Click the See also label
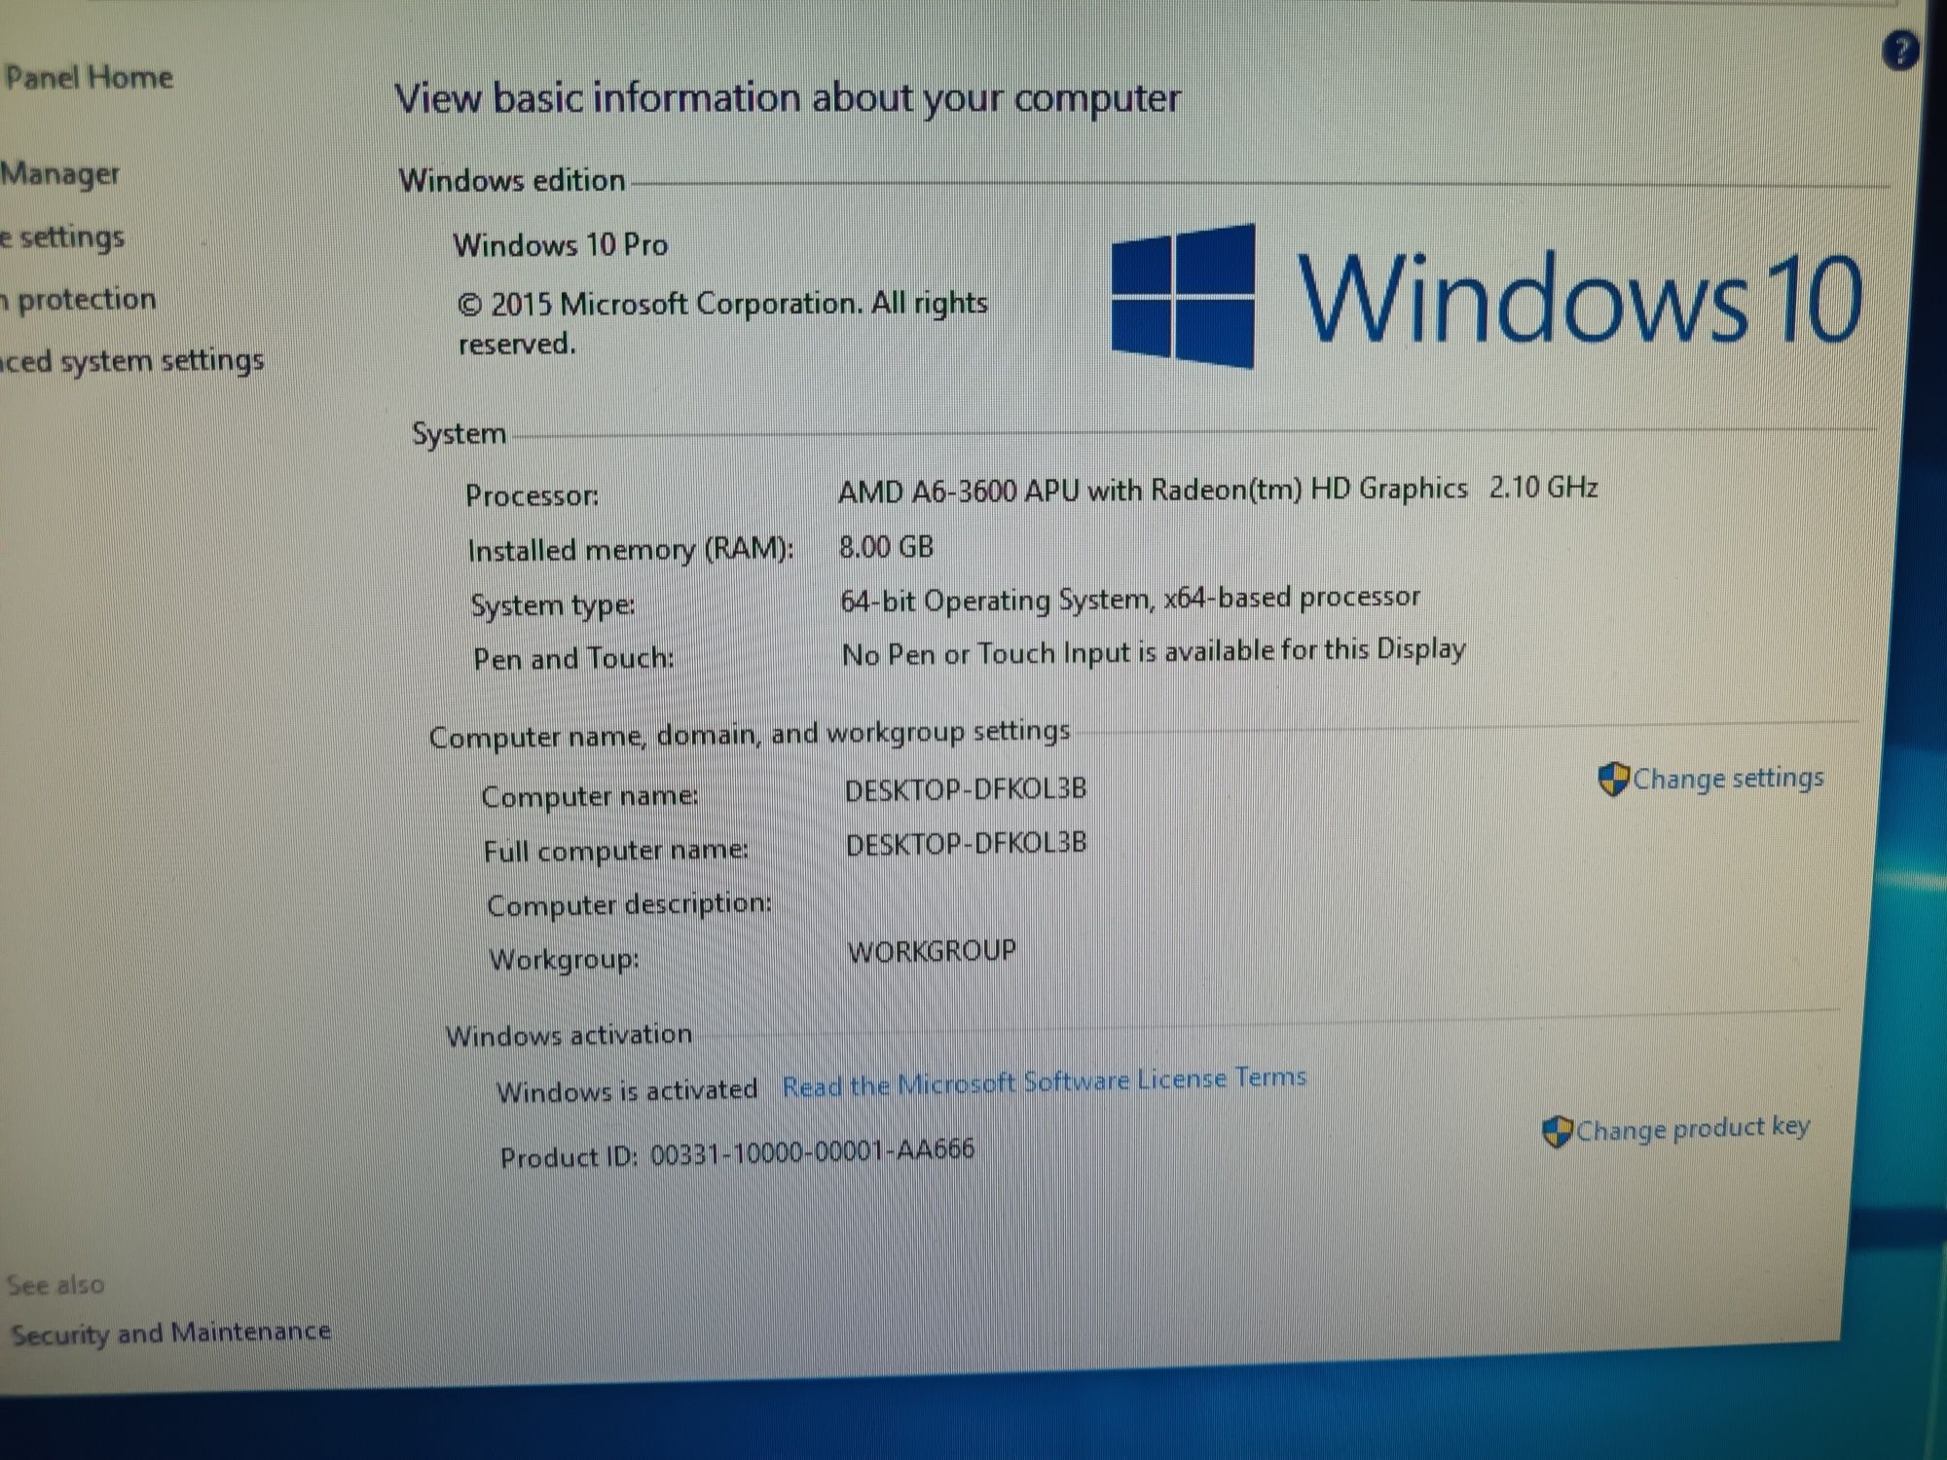Image resolution: width=1947 pixels, height=1460 pixels. pyautogui.click(x=55, y=1286)
